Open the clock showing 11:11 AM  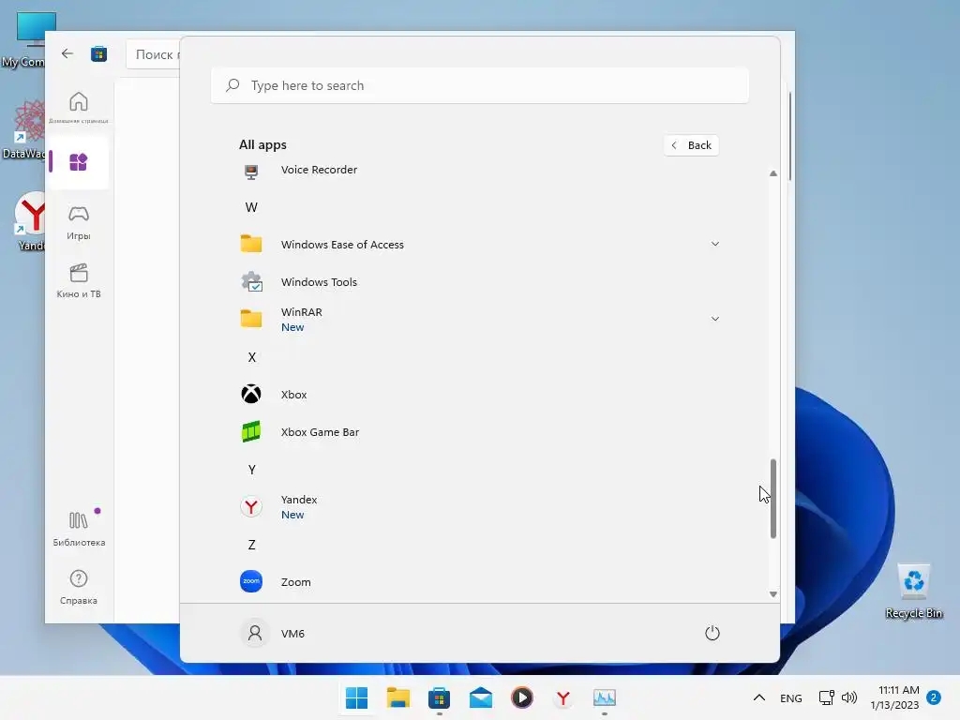(894, 697)
